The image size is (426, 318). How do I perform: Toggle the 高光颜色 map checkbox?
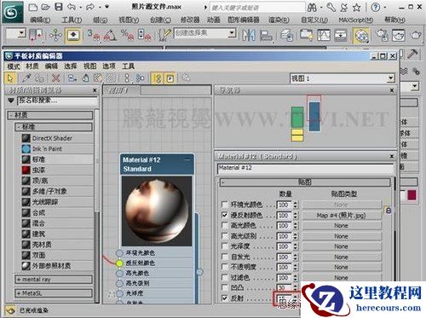[224, 225]
